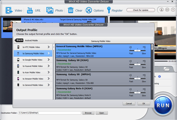Click the Clear trash icon
Image resolution: width=177 pixels, height=120 pixels.
point(71,10)
